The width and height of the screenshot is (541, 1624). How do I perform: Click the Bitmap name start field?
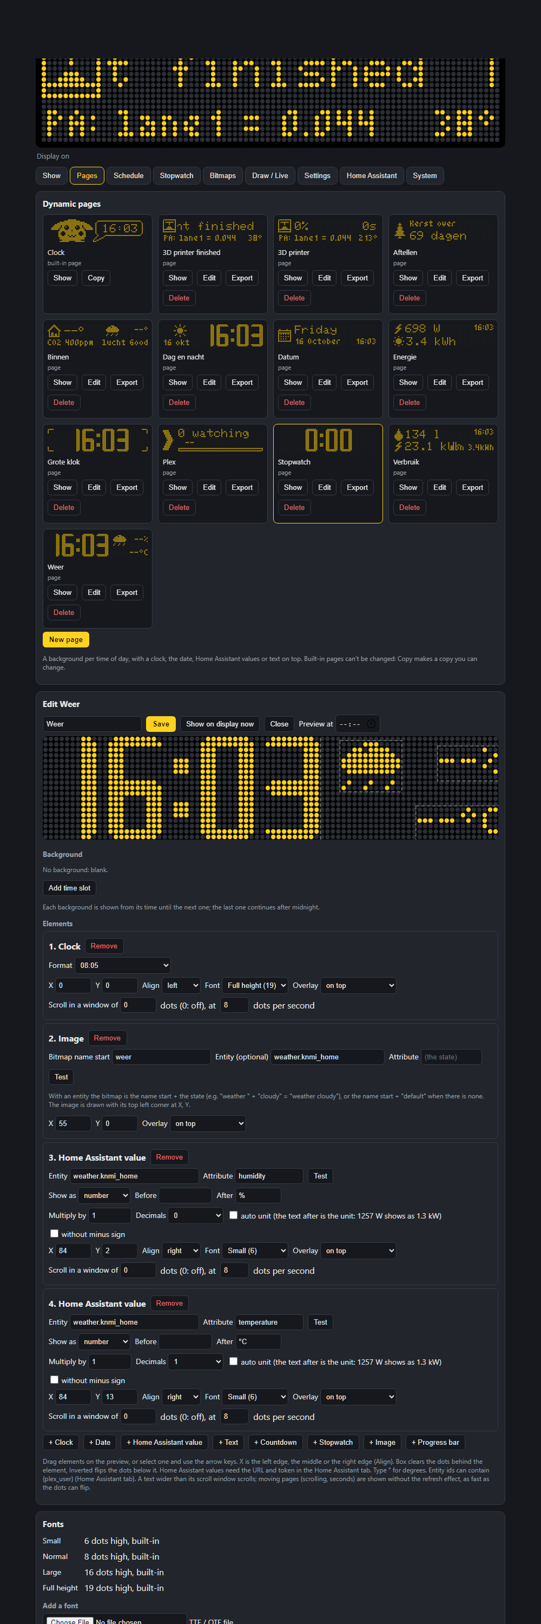(161, 1057)
